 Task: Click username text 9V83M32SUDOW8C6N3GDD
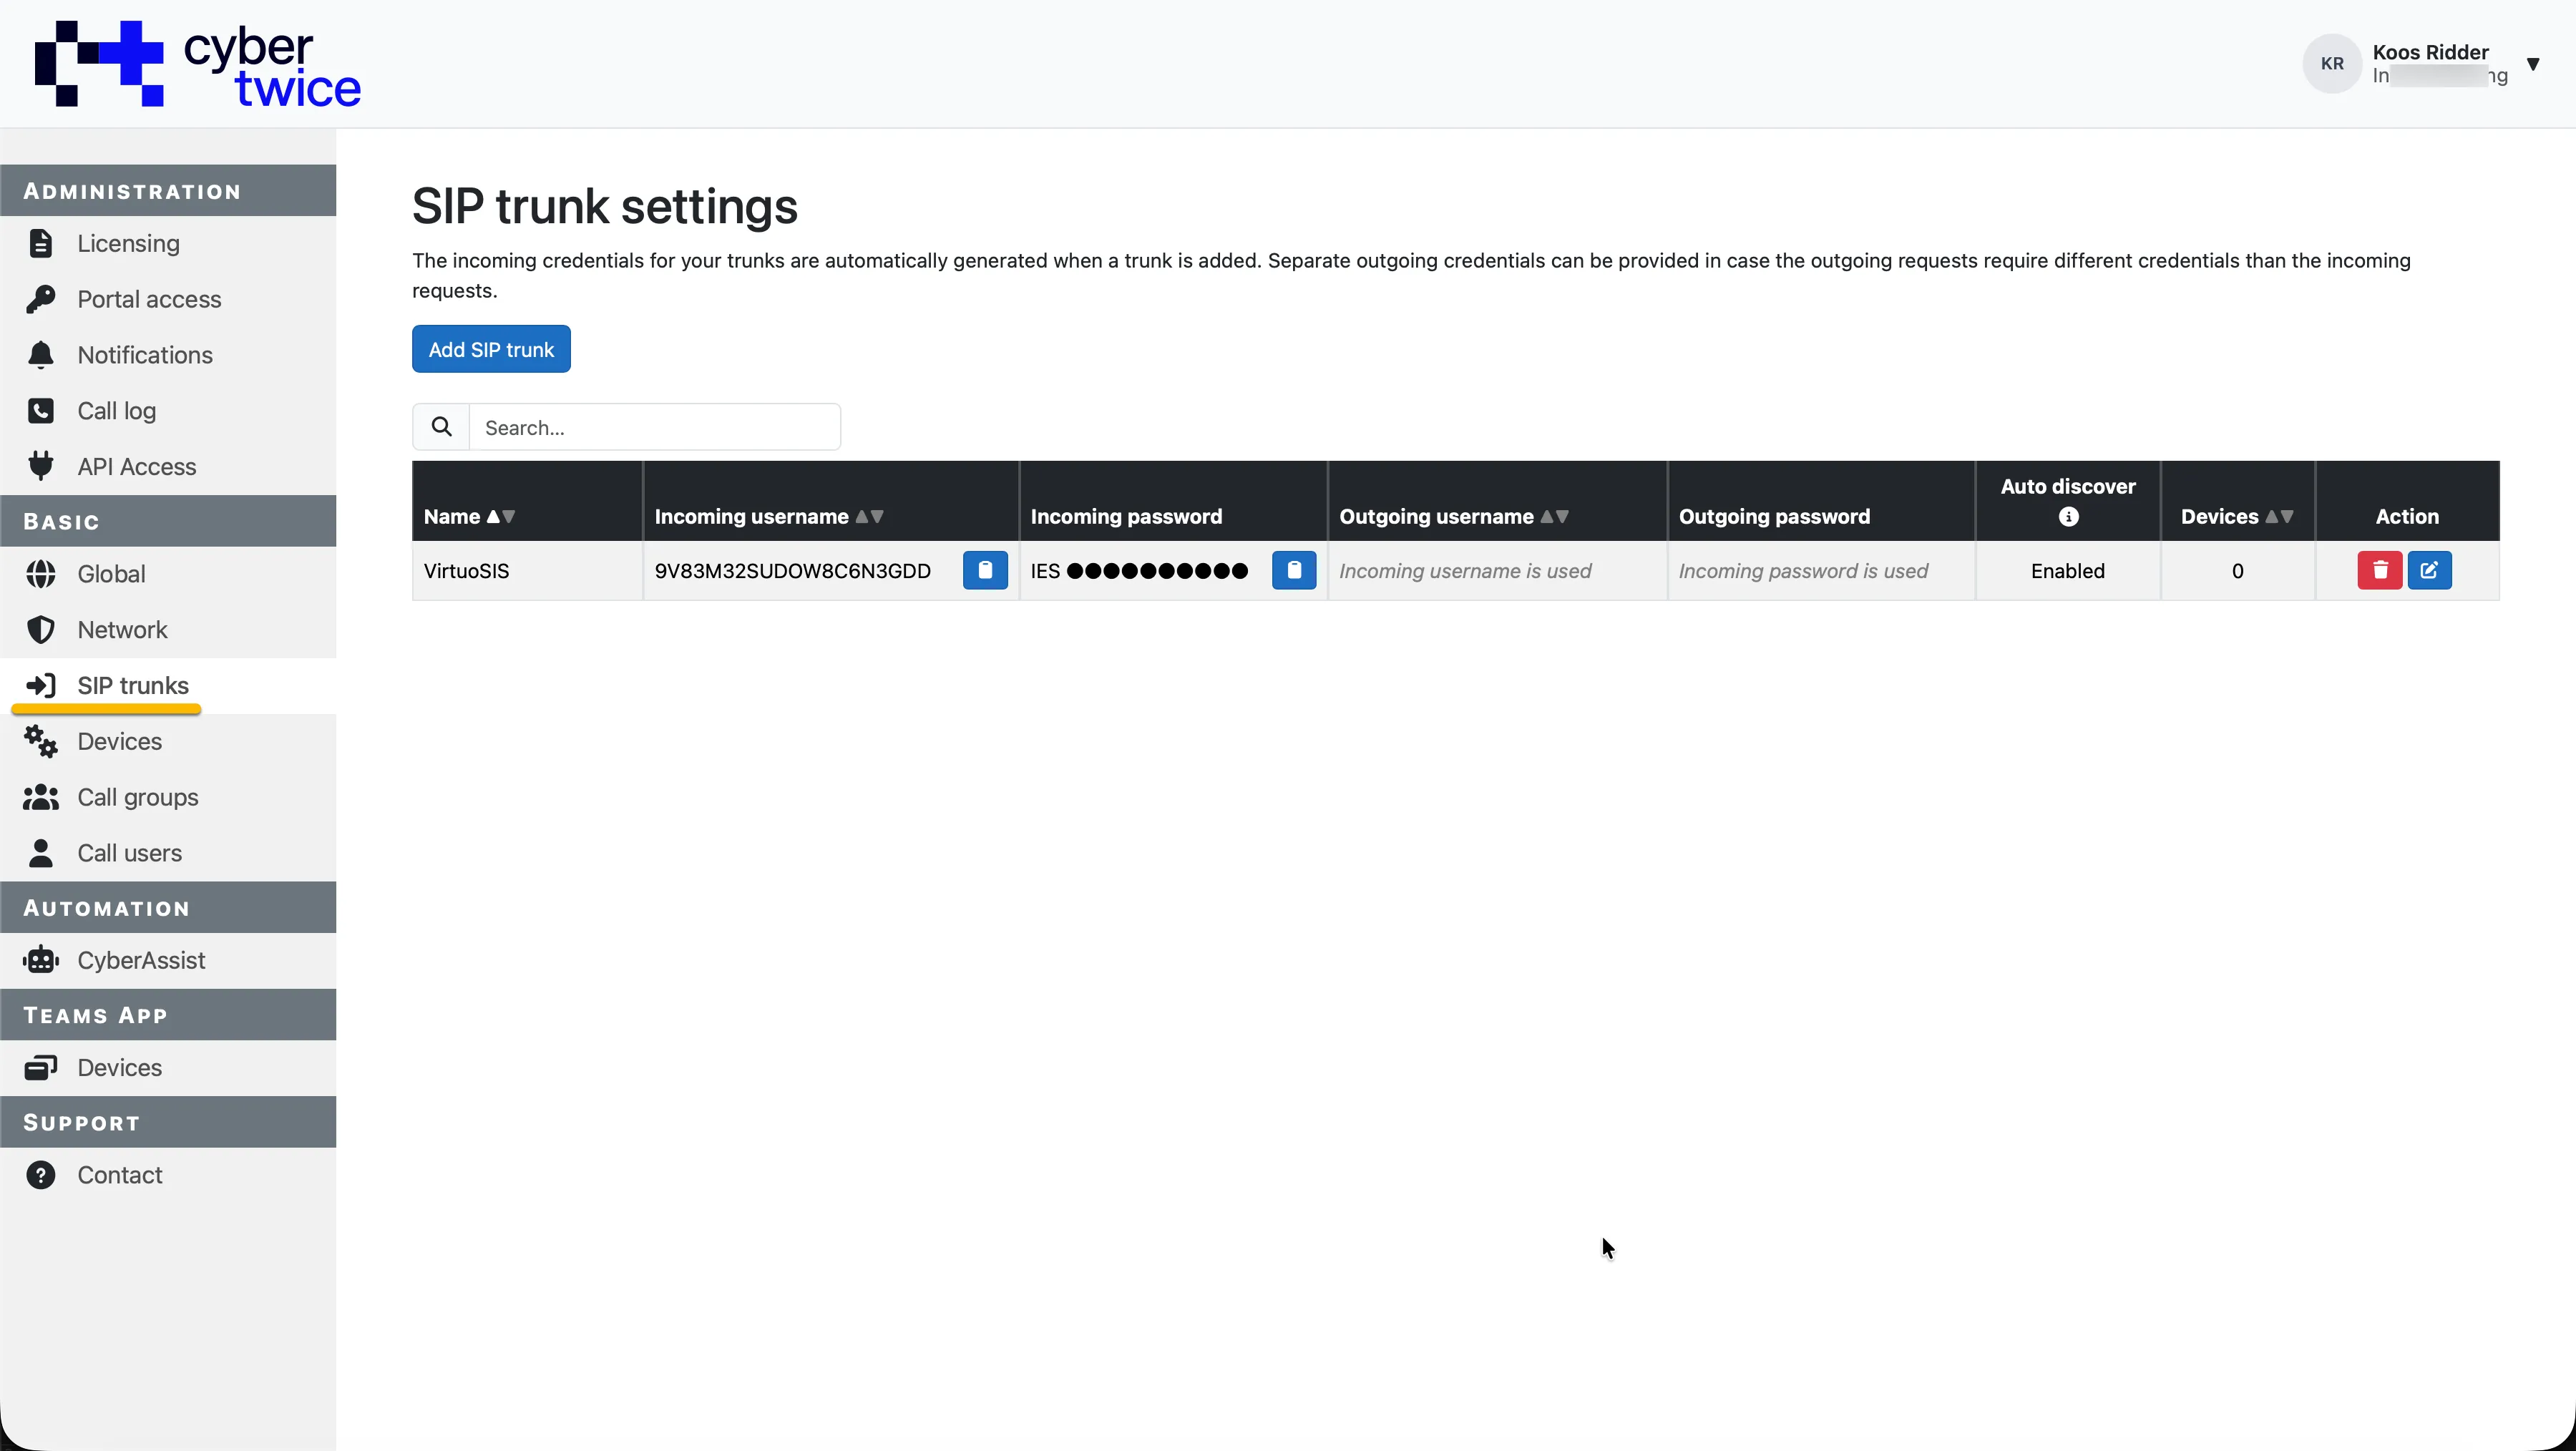tap(793, 571)
